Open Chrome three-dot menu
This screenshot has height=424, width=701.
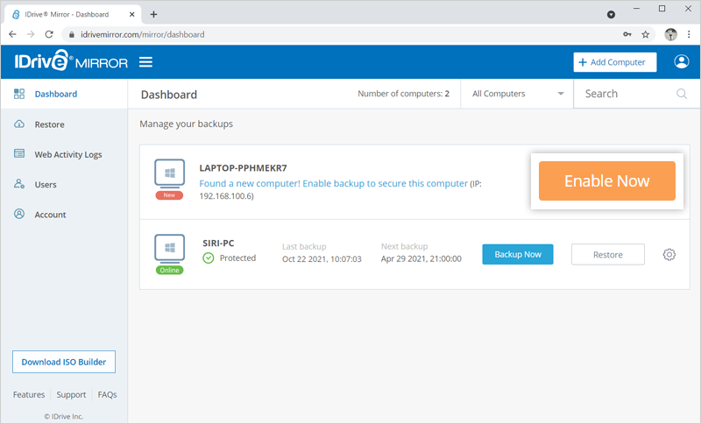689,34
